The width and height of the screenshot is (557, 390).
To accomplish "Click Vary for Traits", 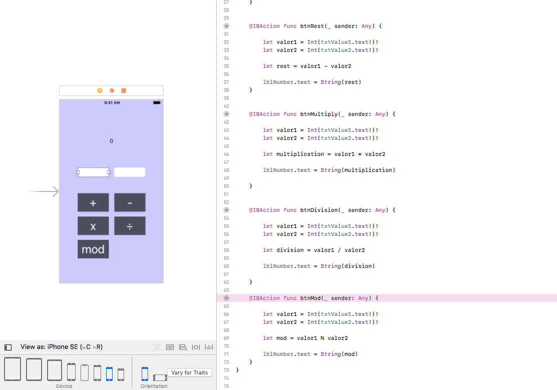I will 189,372.
